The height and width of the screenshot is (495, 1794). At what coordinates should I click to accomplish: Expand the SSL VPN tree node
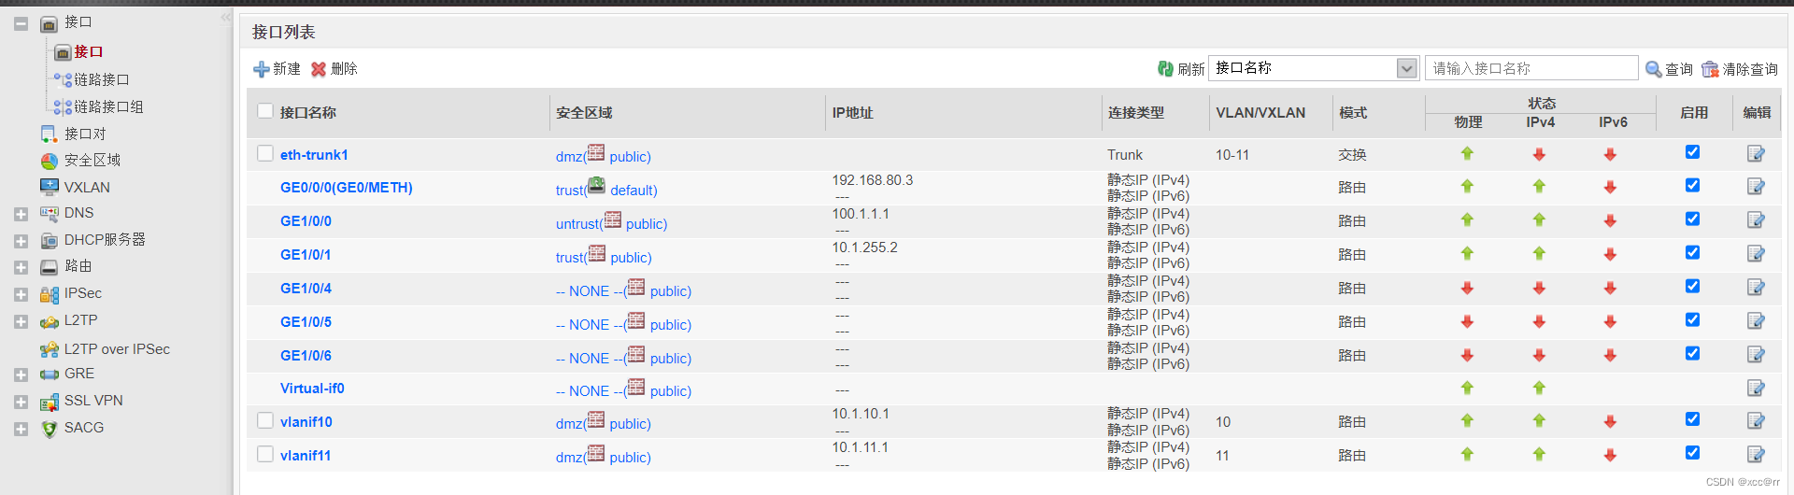[x=21, y=402]
